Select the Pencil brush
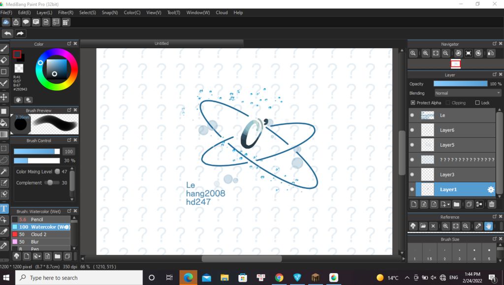Screen dimensions: 504x285 [41, 220]
